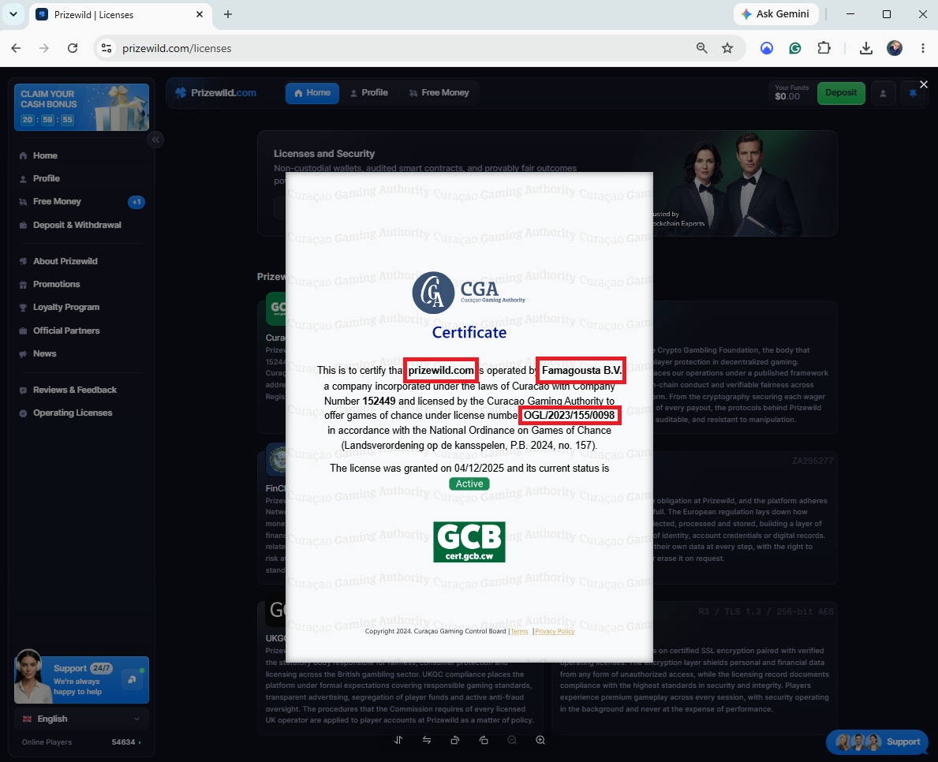Open the browser zoom magnifier icon
This screenshot has width=938, height=762.
point(701,48)
